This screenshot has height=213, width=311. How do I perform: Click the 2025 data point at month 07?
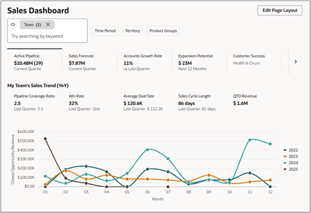(x=168, y=186)
